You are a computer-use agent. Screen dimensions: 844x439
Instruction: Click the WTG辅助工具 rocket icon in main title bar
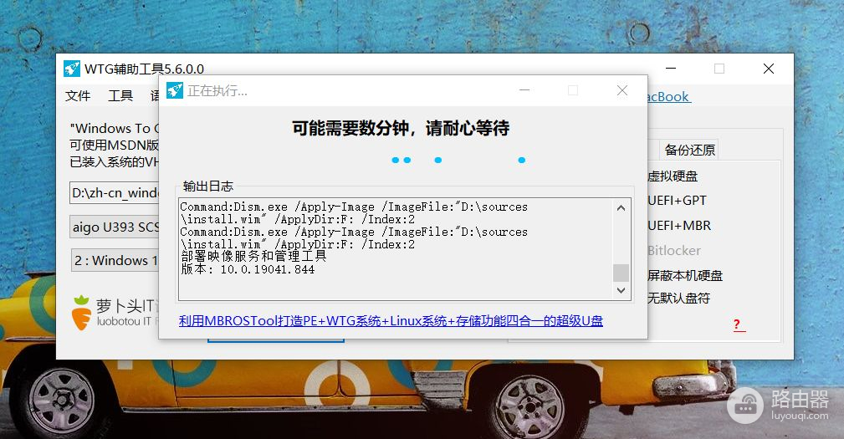pos(72,69)
